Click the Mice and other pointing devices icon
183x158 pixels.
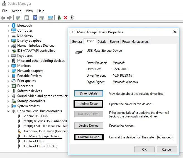(14, 61)
